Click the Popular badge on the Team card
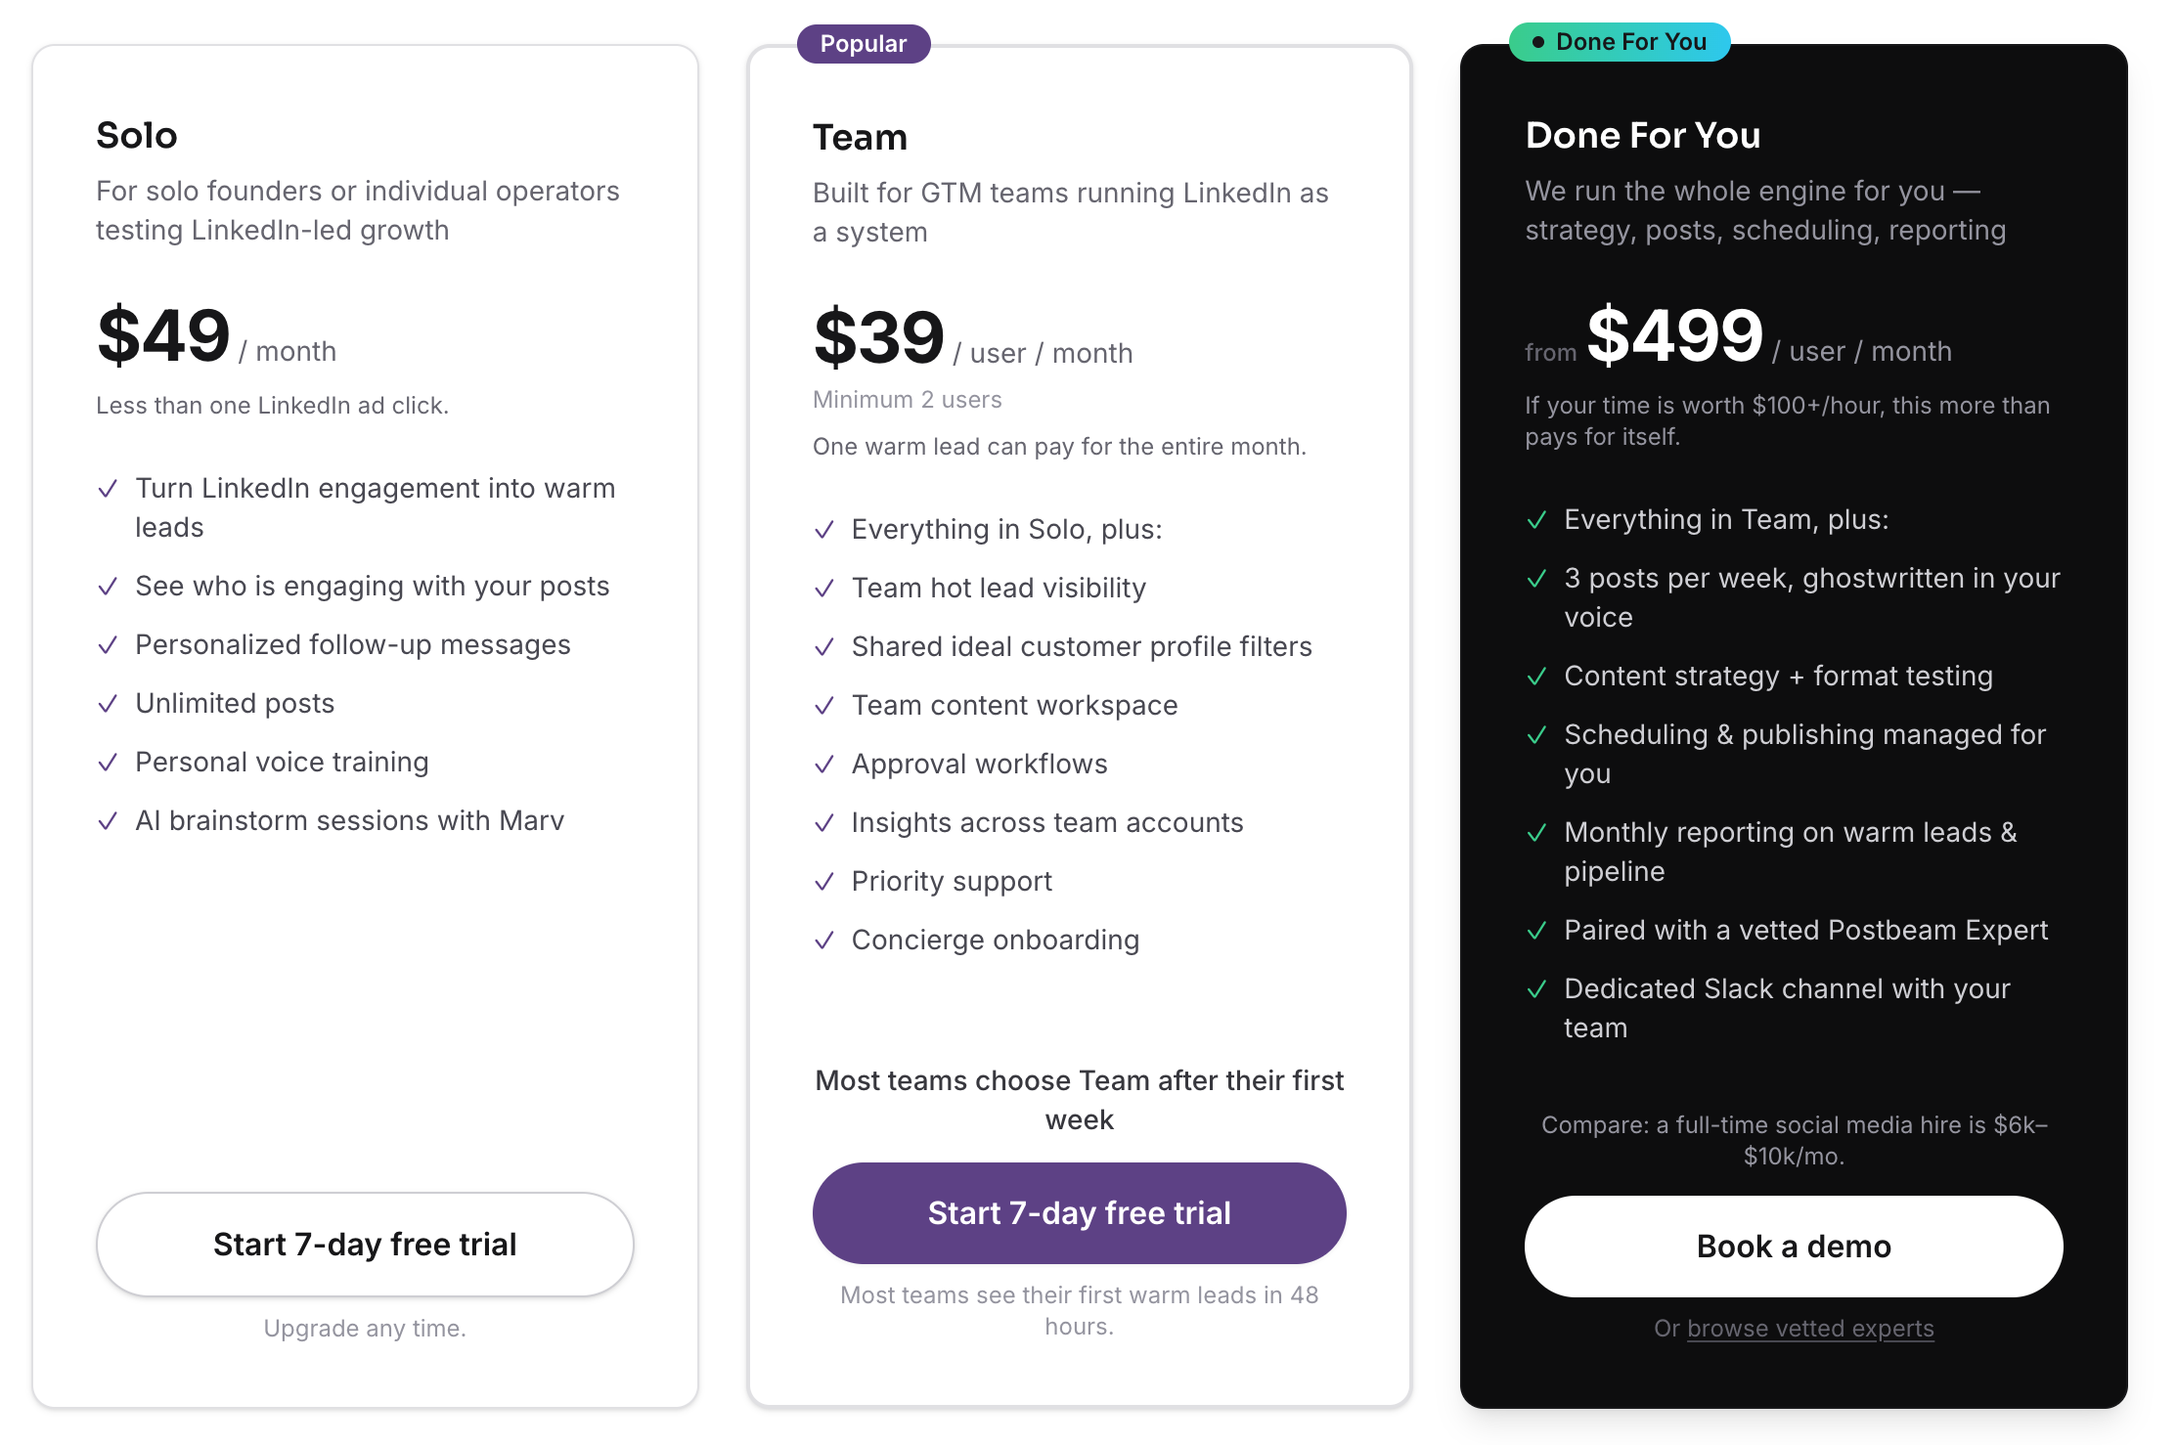The width and height of the screenshot is (2177, 1445). pos(863,43)
